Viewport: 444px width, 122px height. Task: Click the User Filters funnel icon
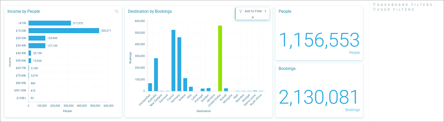point(374,9)
